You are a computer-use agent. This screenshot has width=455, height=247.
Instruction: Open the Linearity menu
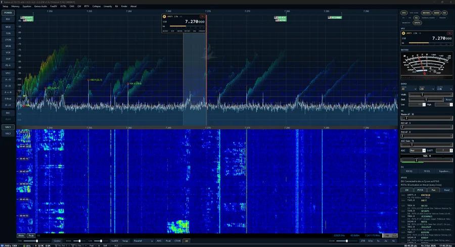pos(108,6)
